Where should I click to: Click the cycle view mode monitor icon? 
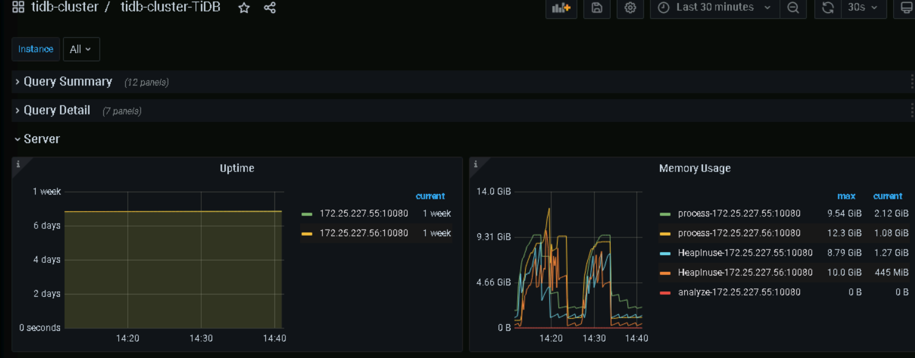[904, 8]
